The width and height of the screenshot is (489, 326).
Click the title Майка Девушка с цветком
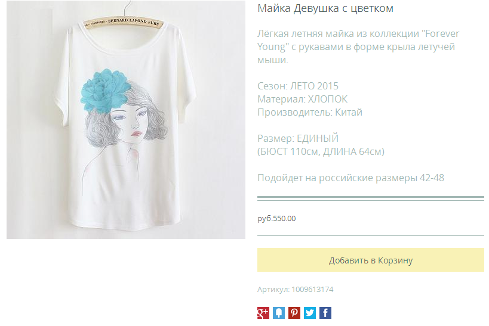pyautogui.click(x=325, y=8)
